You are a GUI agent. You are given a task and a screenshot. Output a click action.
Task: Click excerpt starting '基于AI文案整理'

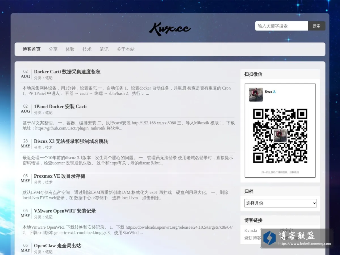129,126
